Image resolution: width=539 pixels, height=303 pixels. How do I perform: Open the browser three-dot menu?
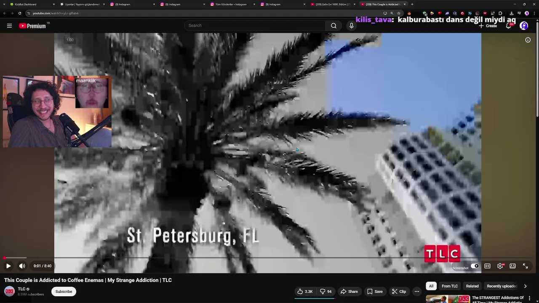pyautogui.click(x=534, y=13)
